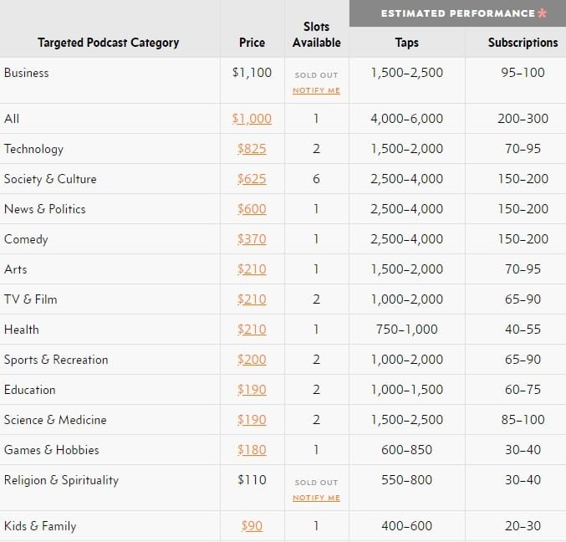Click the $210 price for Arts

[x=252, y=269]
